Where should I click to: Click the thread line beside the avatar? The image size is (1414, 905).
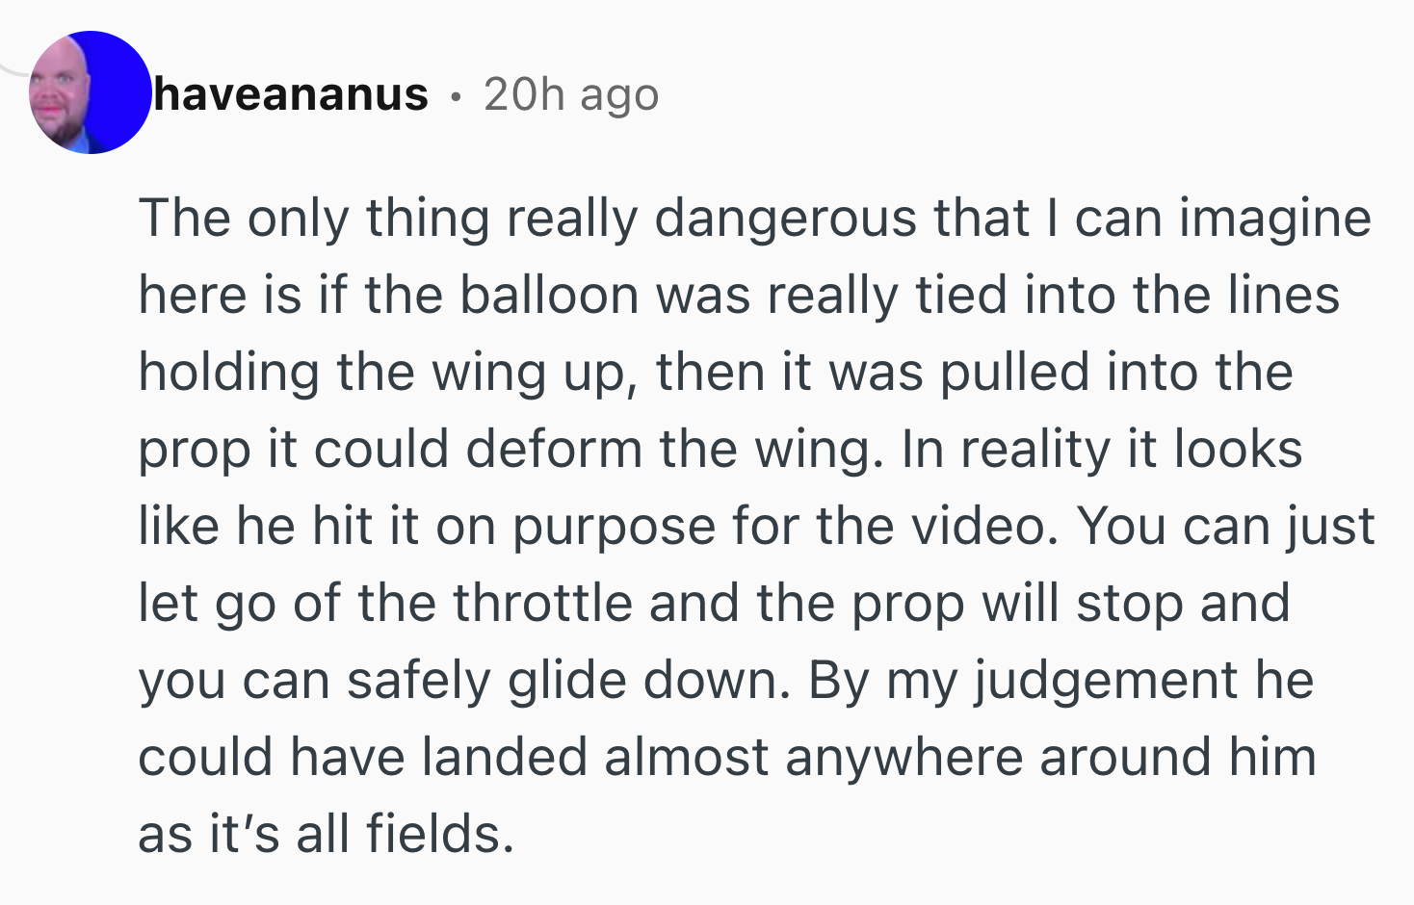[13, 69]
